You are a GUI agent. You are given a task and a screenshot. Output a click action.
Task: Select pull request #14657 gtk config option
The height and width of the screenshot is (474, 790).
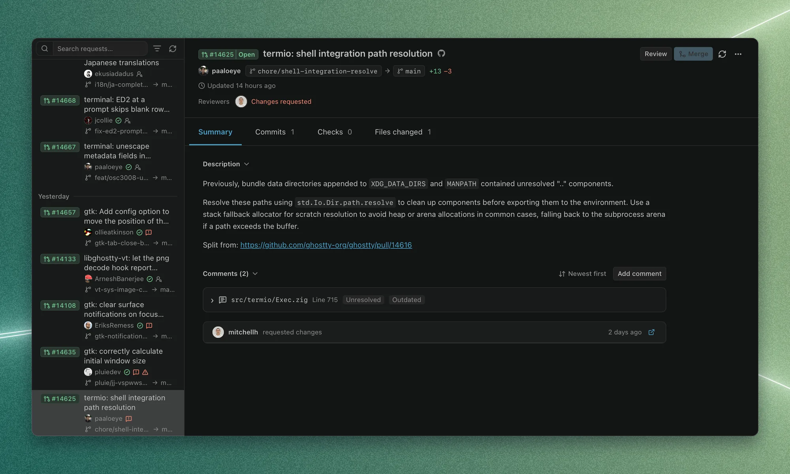(x=108, y=227)
